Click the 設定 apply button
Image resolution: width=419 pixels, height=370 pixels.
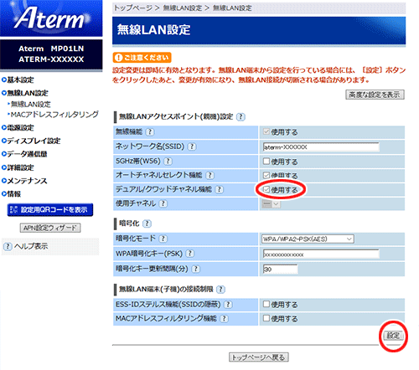[393, 336]
